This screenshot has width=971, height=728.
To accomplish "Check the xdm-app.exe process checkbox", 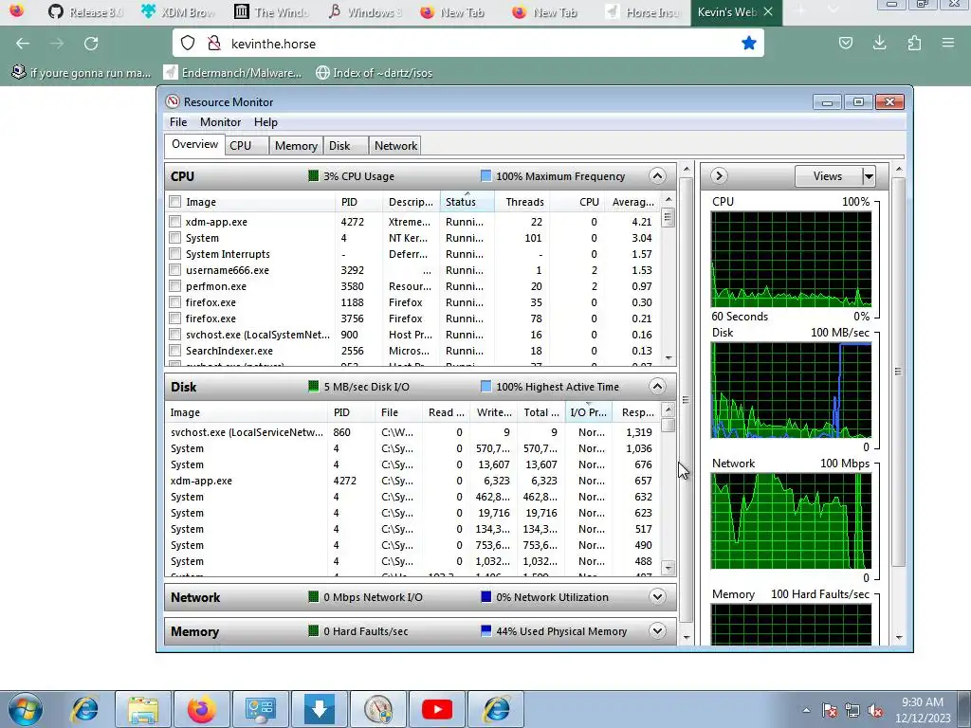I will [175, 222].
